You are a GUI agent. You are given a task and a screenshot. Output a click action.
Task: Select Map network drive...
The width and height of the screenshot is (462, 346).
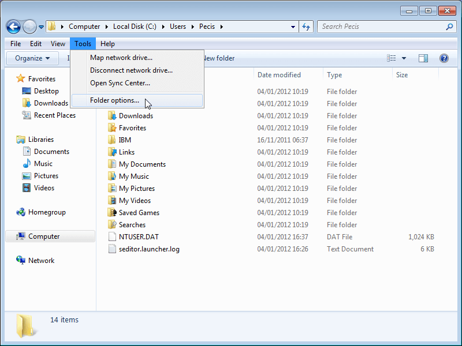pyautogui.click(x=137, y=58)
